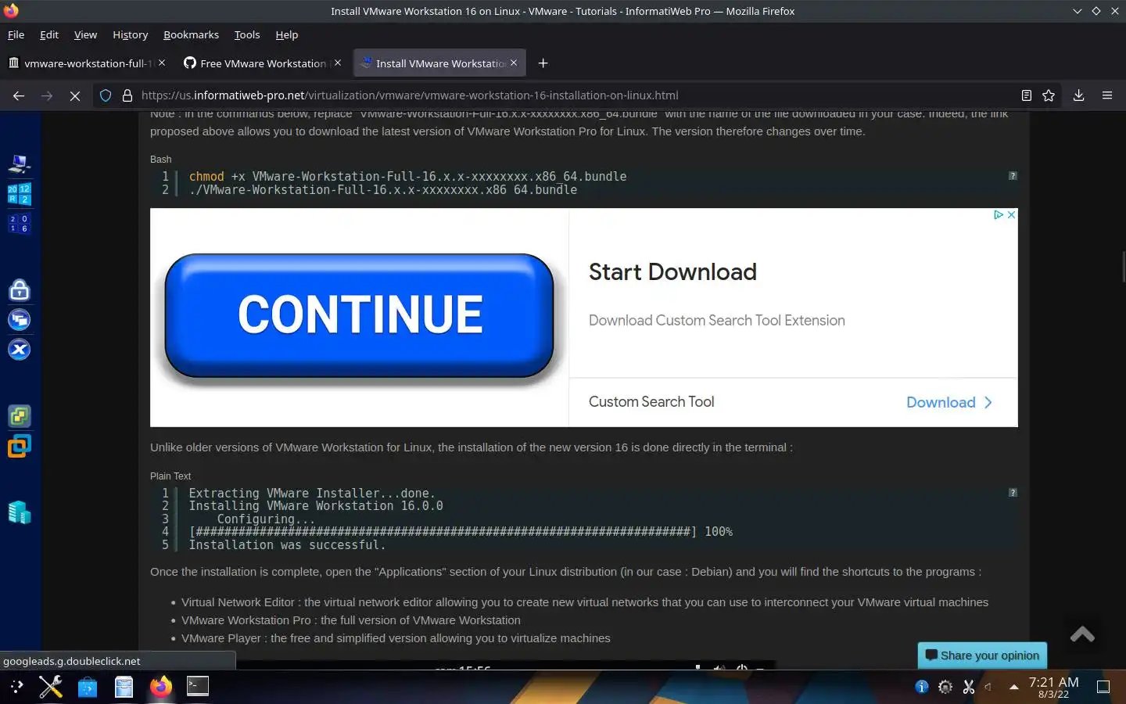Open the Discover software store icon

tap(88, 687)
